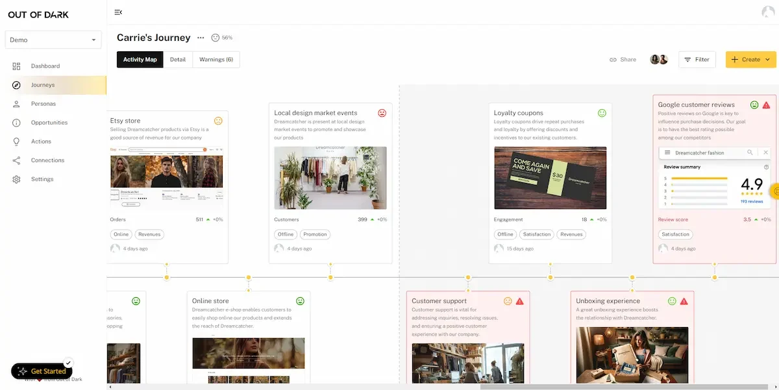Click the Customer support card title
Screen dimensions: 779x390
point(439,301)
